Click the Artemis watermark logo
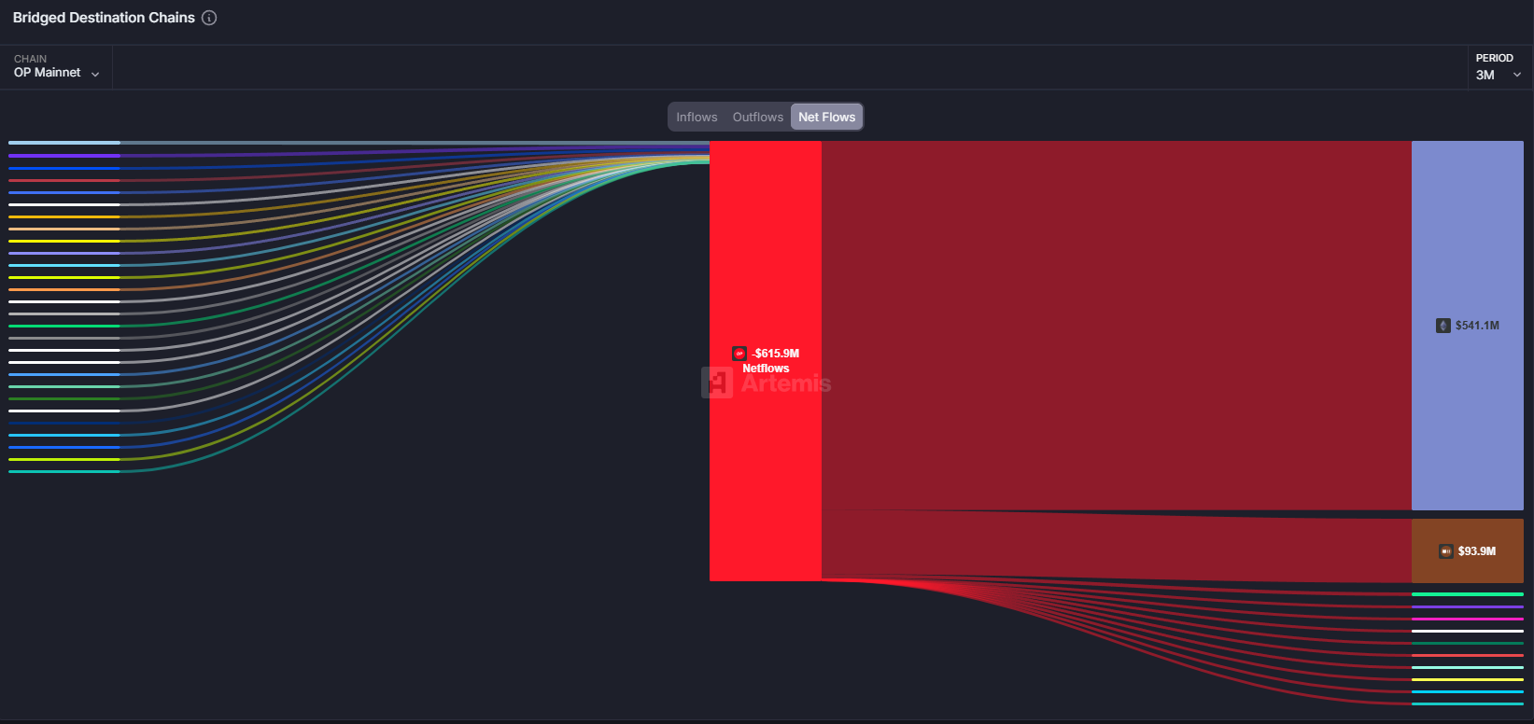 point(717,383)
